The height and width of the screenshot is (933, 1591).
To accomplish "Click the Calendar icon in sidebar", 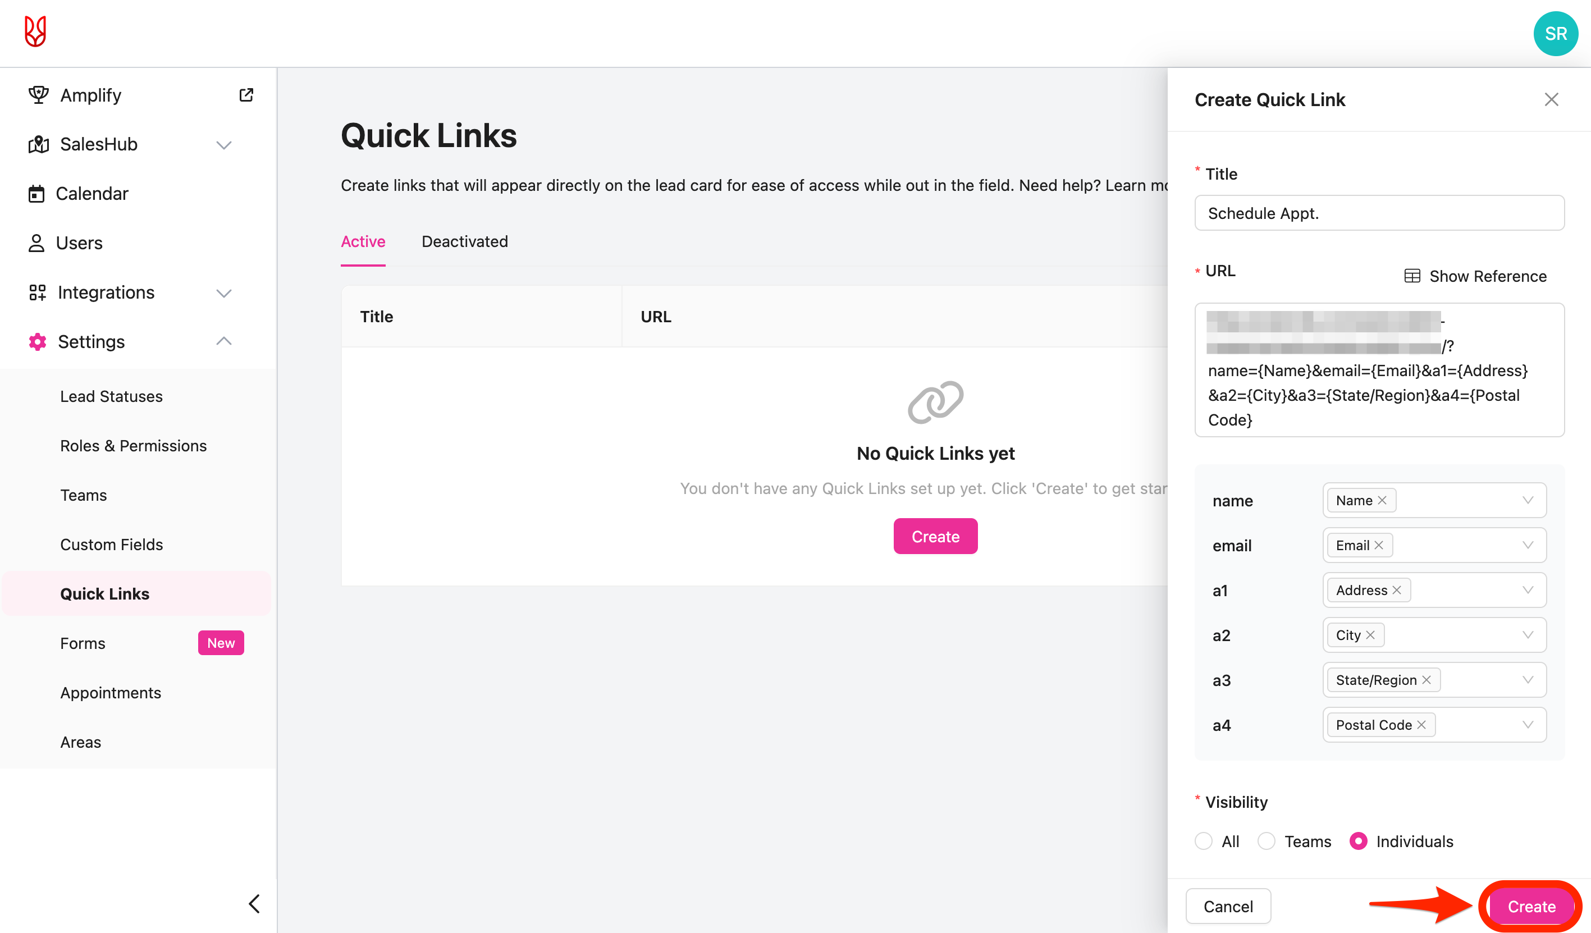I will pos(36,194).
